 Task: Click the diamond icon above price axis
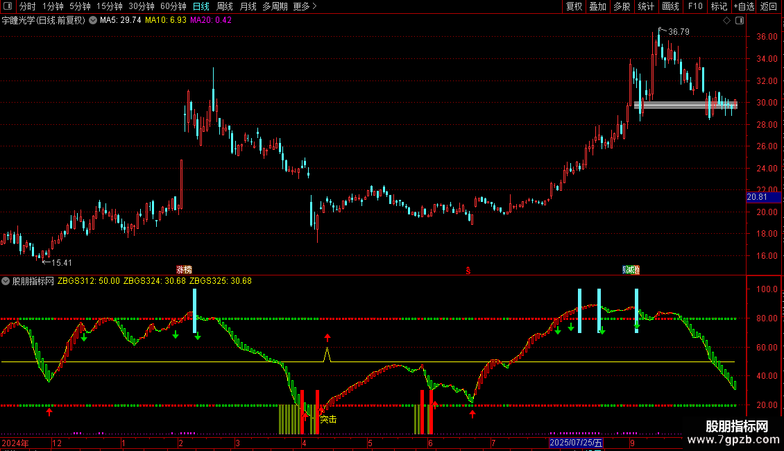coord(727,21)
